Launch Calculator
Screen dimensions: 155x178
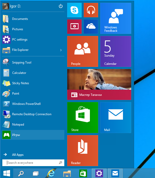(33, 73)
